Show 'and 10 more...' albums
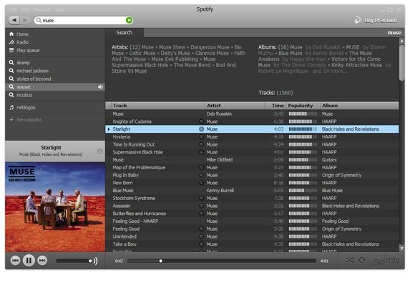This screenshot has height=285, width=415. (x=330, y=71)
